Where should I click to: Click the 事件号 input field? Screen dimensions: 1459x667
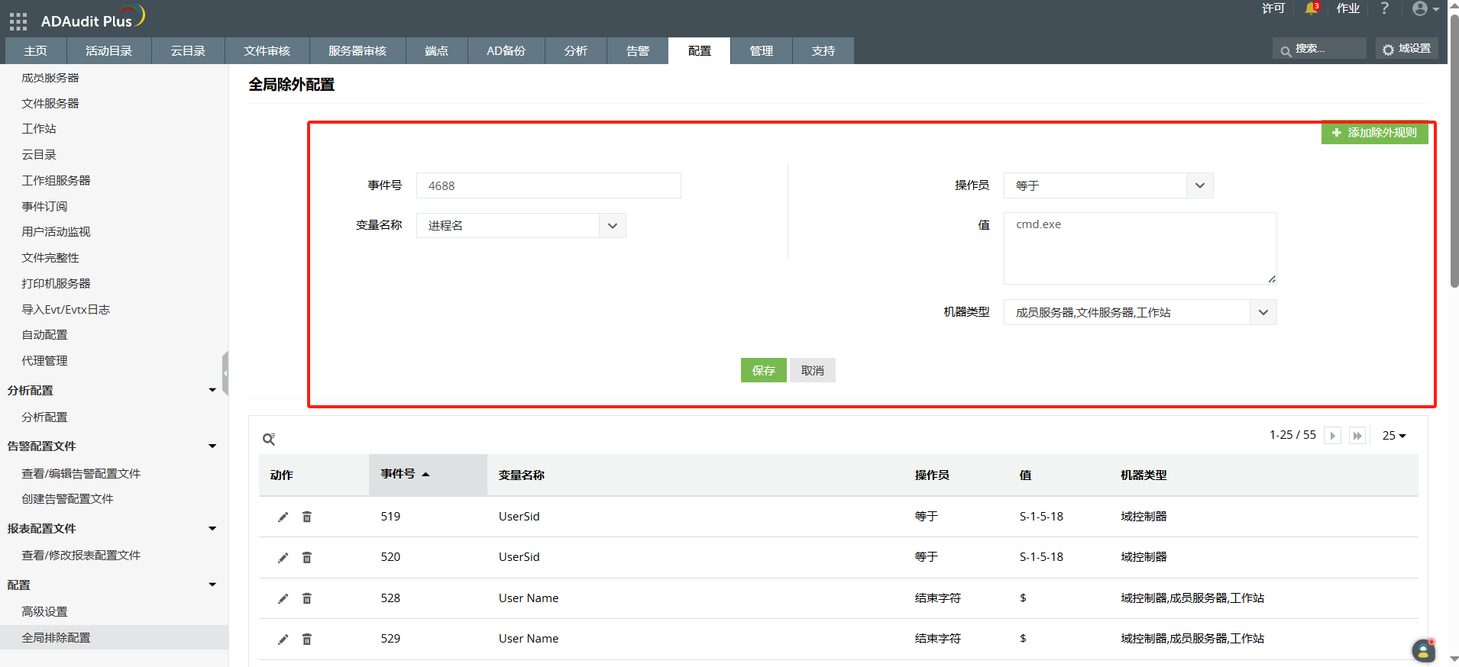(548, 185)
